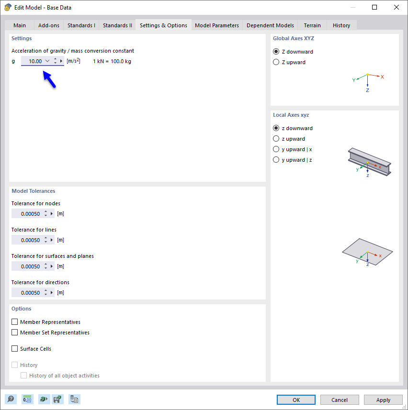The image size is (408, 410).
Task: Open the History tab
Action: 341,25
